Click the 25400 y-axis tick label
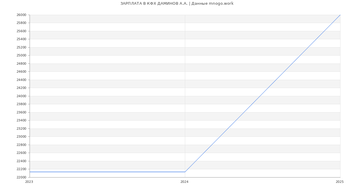 [21, 39]
